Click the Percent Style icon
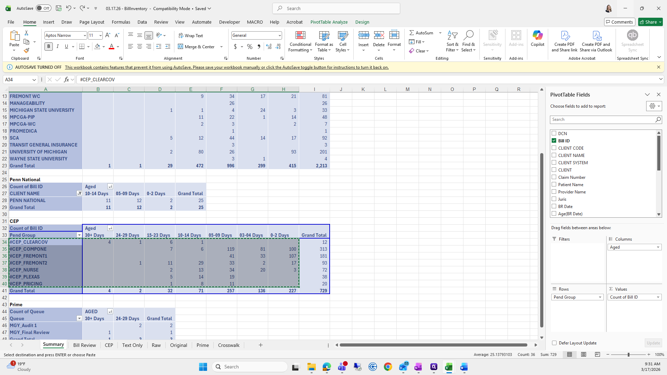This screenshot has height=375, width=667. [249, 47]
